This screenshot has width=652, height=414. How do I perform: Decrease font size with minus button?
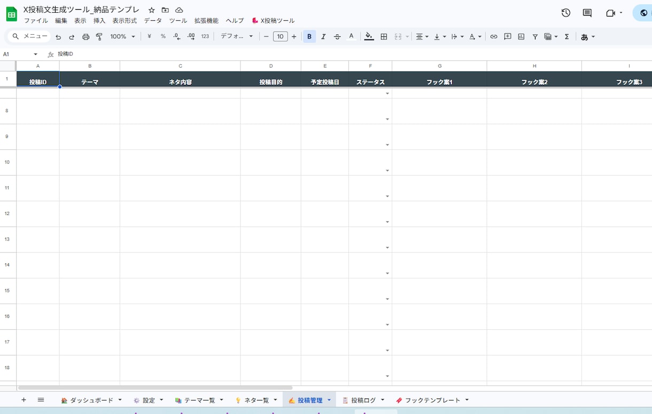pos(266,37)
